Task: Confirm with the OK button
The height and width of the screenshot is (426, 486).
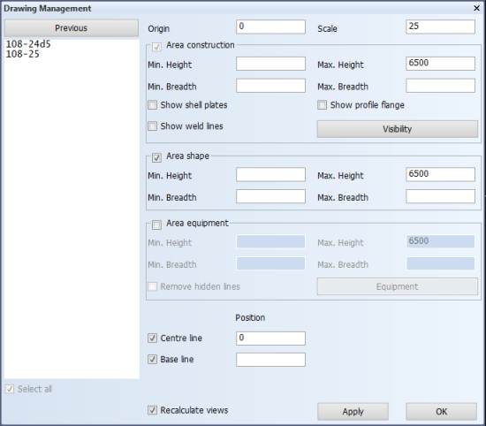Action: pos(441,412)
